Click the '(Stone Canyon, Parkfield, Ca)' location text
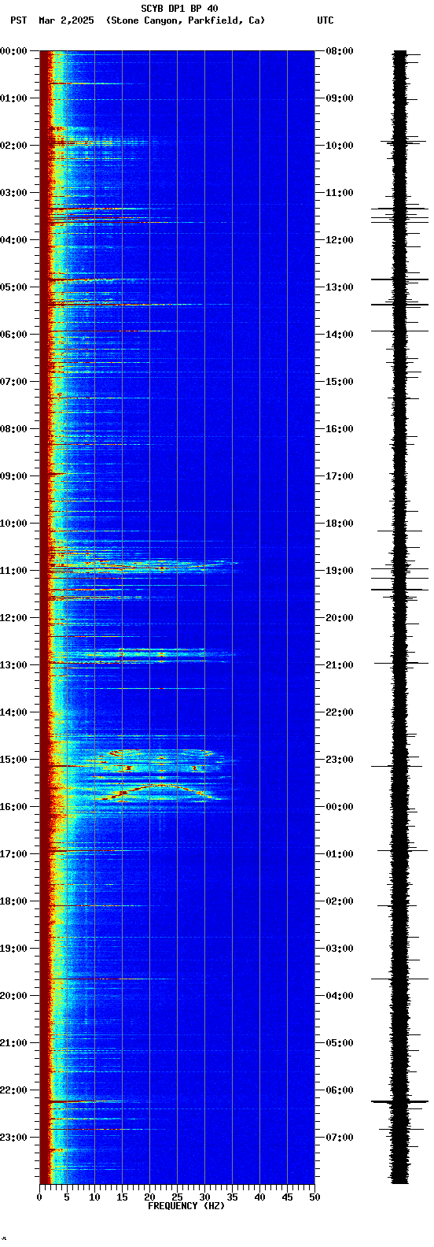The image size is (434, 1247). [186, 20]
